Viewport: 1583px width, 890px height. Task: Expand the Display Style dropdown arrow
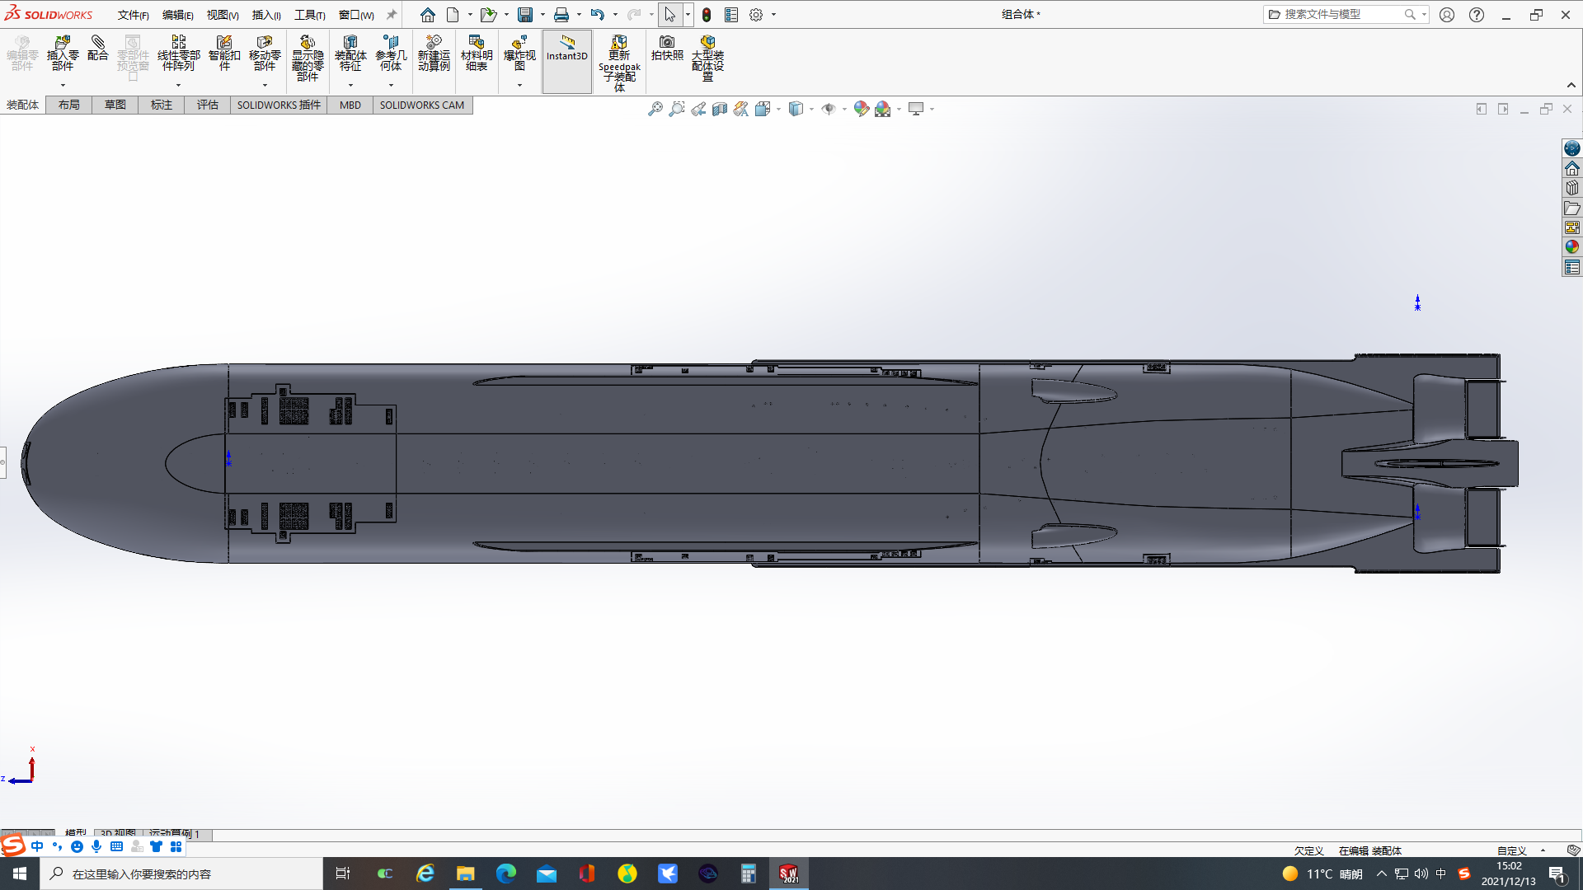(812, 110)
